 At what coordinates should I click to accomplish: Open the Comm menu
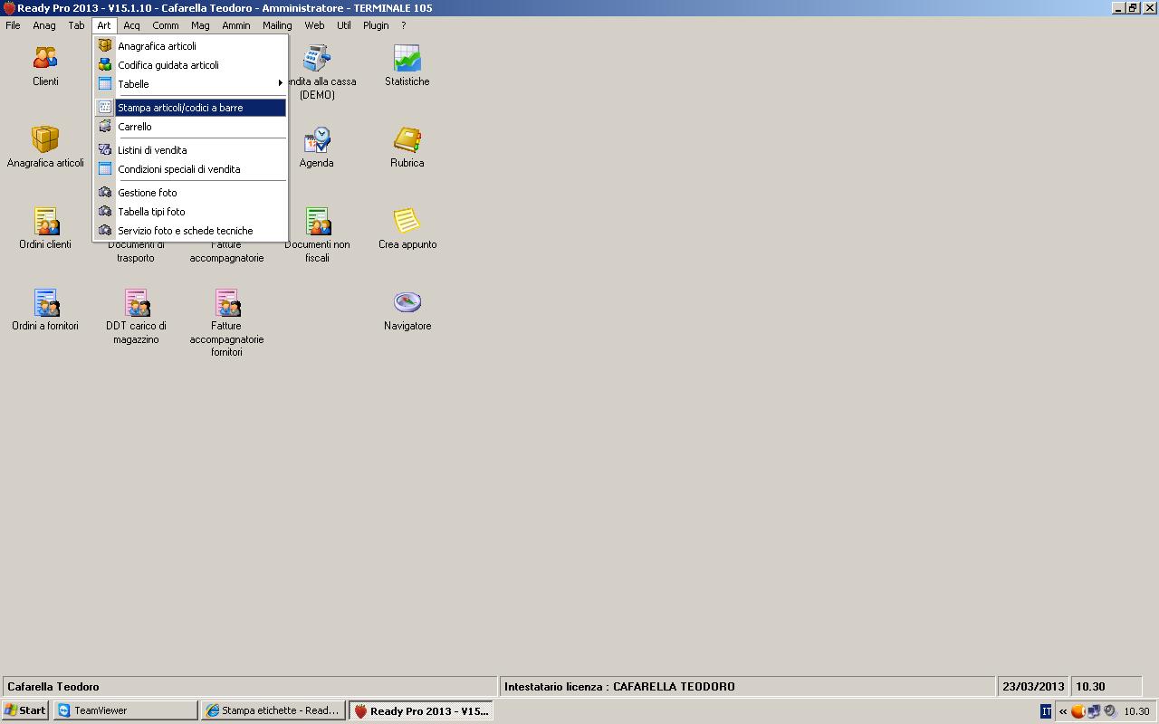(x=166, y=25)
